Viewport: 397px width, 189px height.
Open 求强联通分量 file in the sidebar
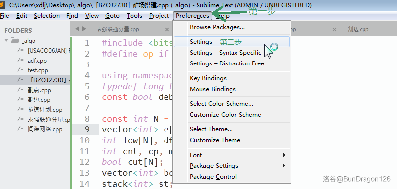[x=49, y=120]
